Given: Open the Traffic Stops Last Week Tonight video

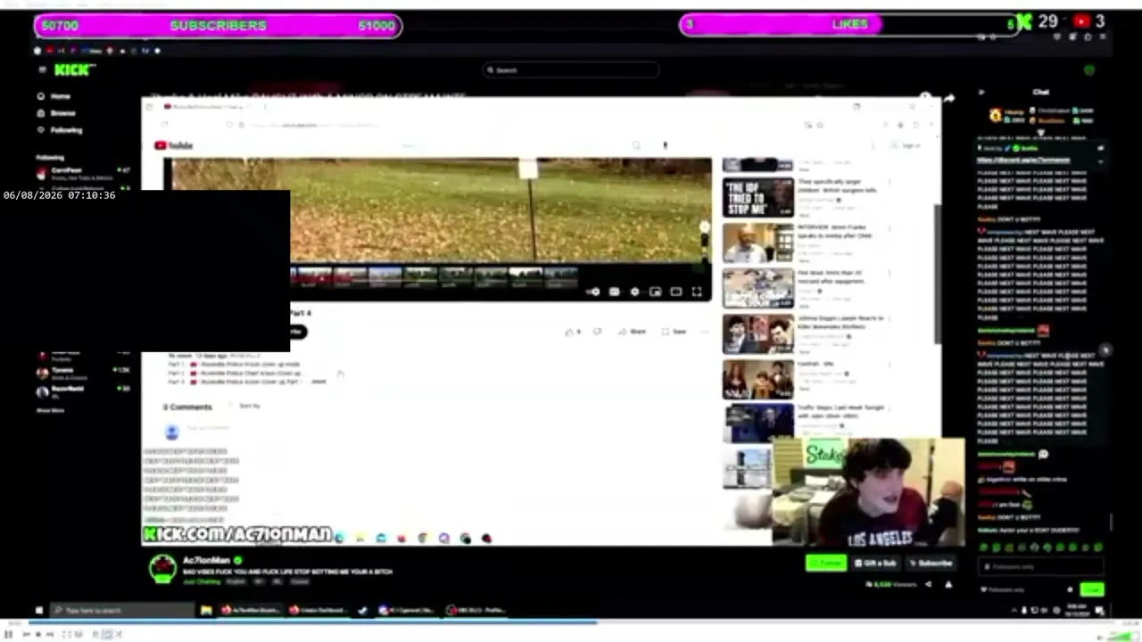Looking at the screenshot, I should click(x=757, y=423).
